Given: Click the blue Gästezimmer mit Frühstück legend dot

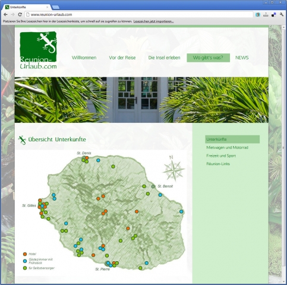Looking at the screenshot, I should [x=25, y=261].
